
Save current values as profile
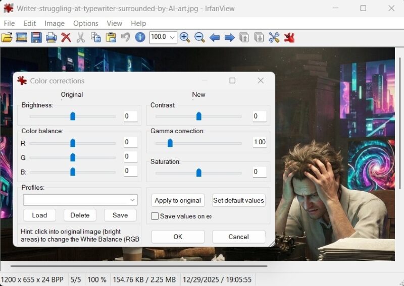coord(120,215)
